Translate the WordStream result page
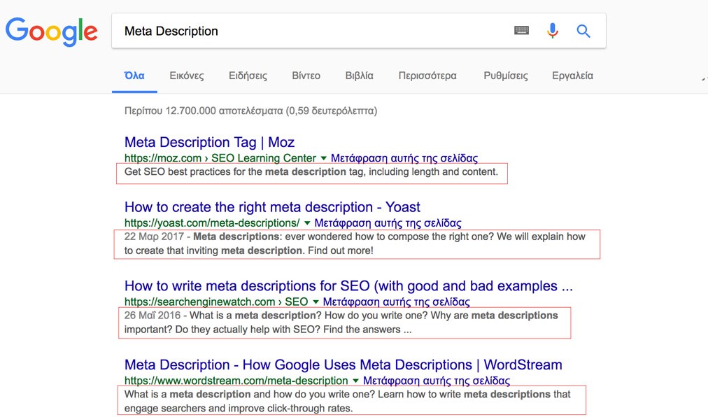 click(437, 381)
